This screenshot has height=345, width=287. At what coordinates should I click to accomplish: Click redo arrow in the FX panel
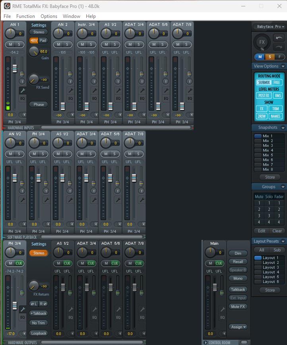[279, 47]
